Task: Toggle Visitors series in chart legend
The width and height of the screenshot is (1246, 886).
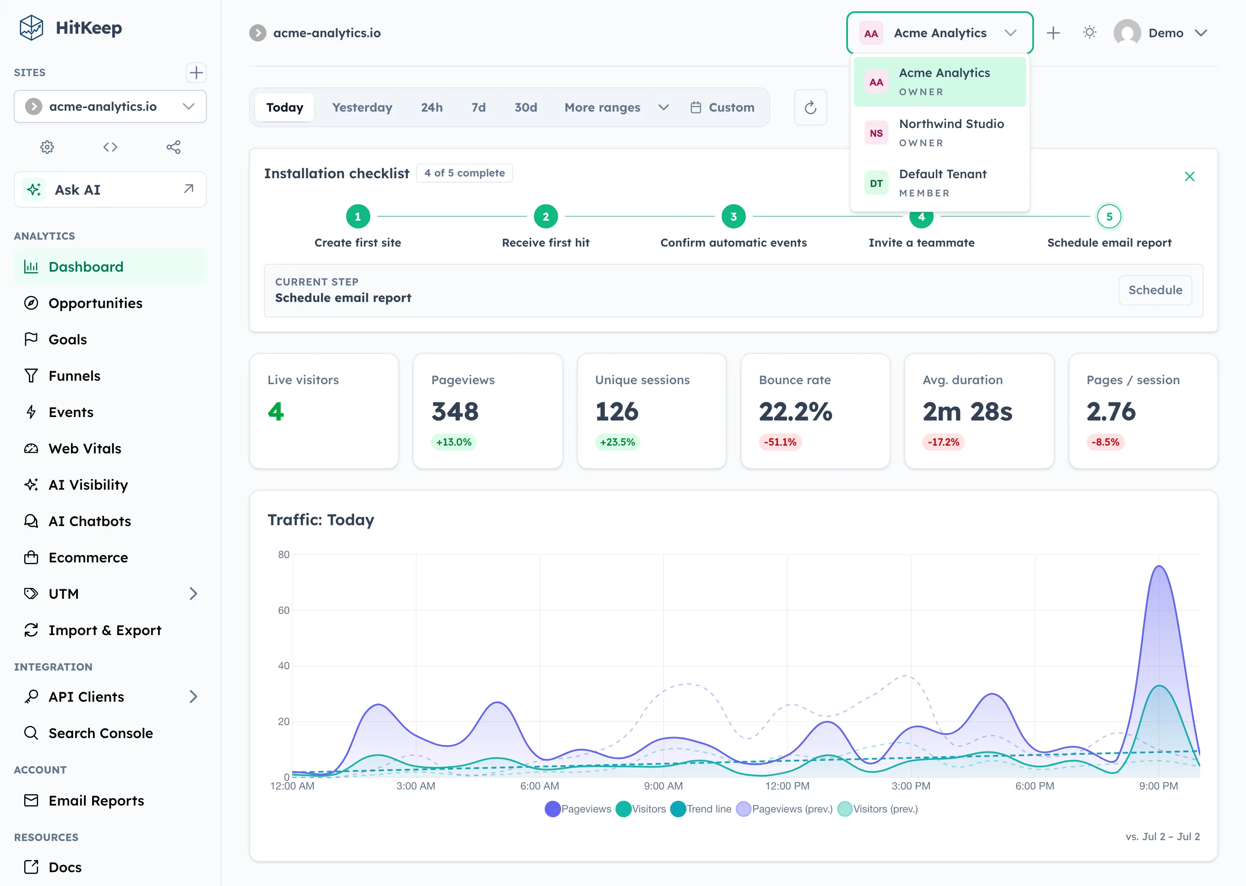Action: [x=640, y=809]
